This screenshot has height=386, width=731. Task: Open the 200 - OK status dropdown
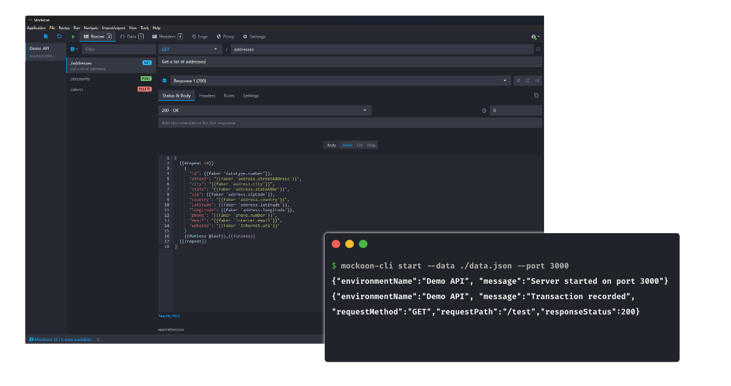(264, 110)
